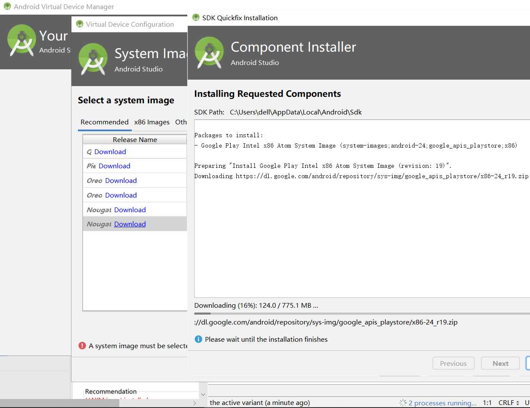Click the Next button in Component Installer

(501, 363)
